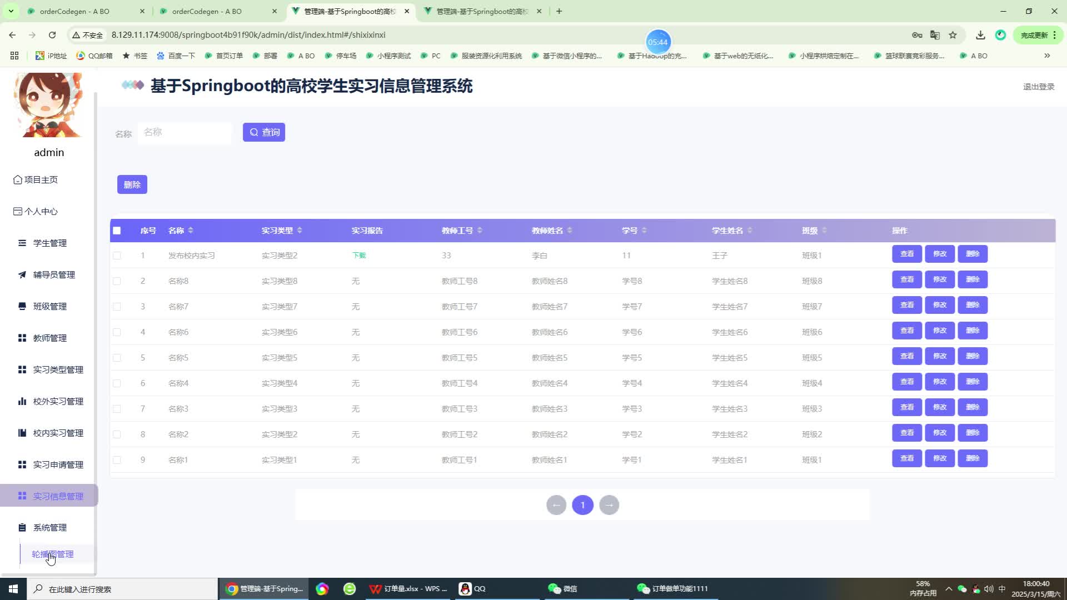1067x600 pixels.
Task: Click the 名称 search input field
Action: [x=185, y=133]
